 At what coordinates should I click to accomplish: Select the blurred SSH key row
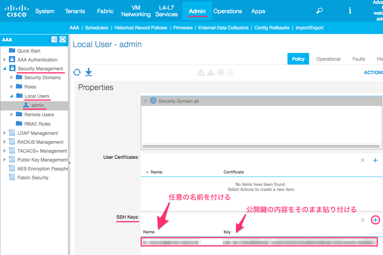tap(260, 242)
